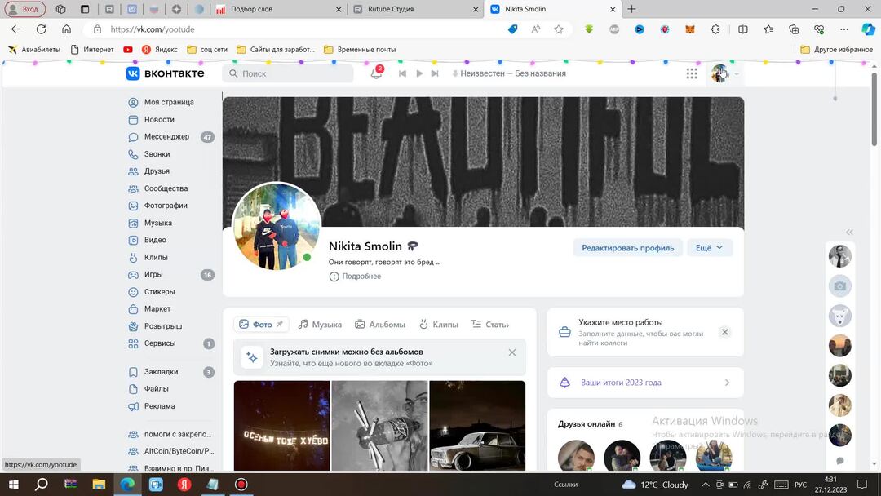Viewport: 881px width, 496px height.
Task: Open Мессенджер with 47 unread
Action: 170,136
